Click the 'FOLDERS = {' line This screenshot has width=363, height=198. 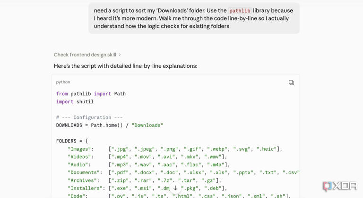click(x=72, y=141)
